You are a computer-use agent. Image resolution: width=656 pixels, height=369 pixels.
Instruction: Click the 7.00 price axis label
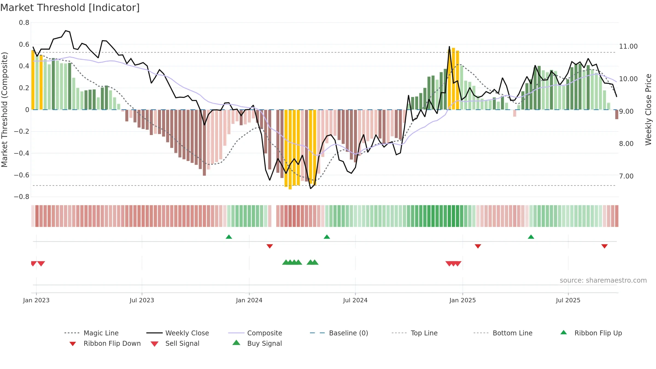(x=626, y=176)
